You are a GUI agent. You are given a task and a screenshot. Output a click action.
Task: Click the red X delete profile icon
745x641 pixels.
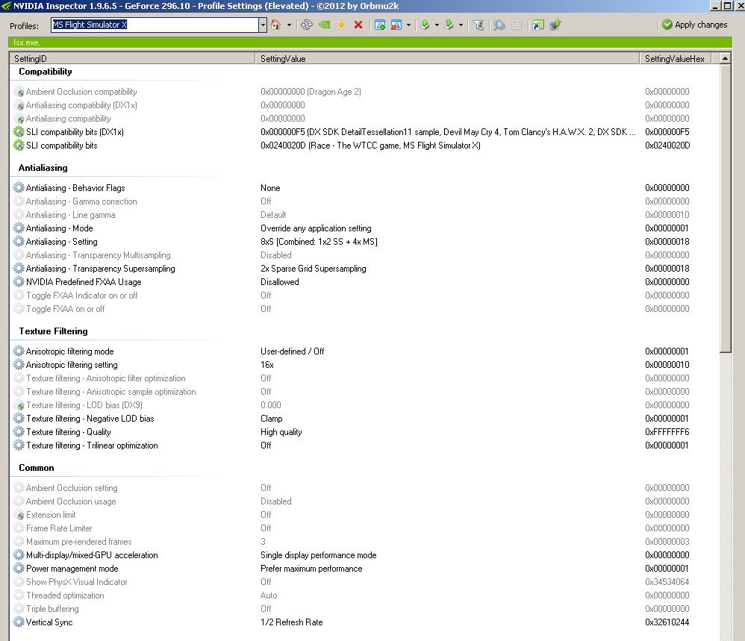click(358, 25)
